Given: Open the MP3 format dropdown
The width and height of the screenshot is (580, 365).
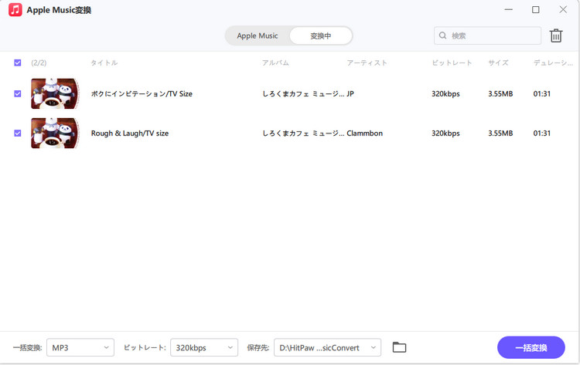Looking at the screenshot, I should click(x=80, y=348).
